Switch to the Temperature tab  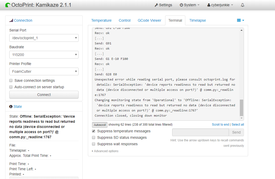click(101, 20)
